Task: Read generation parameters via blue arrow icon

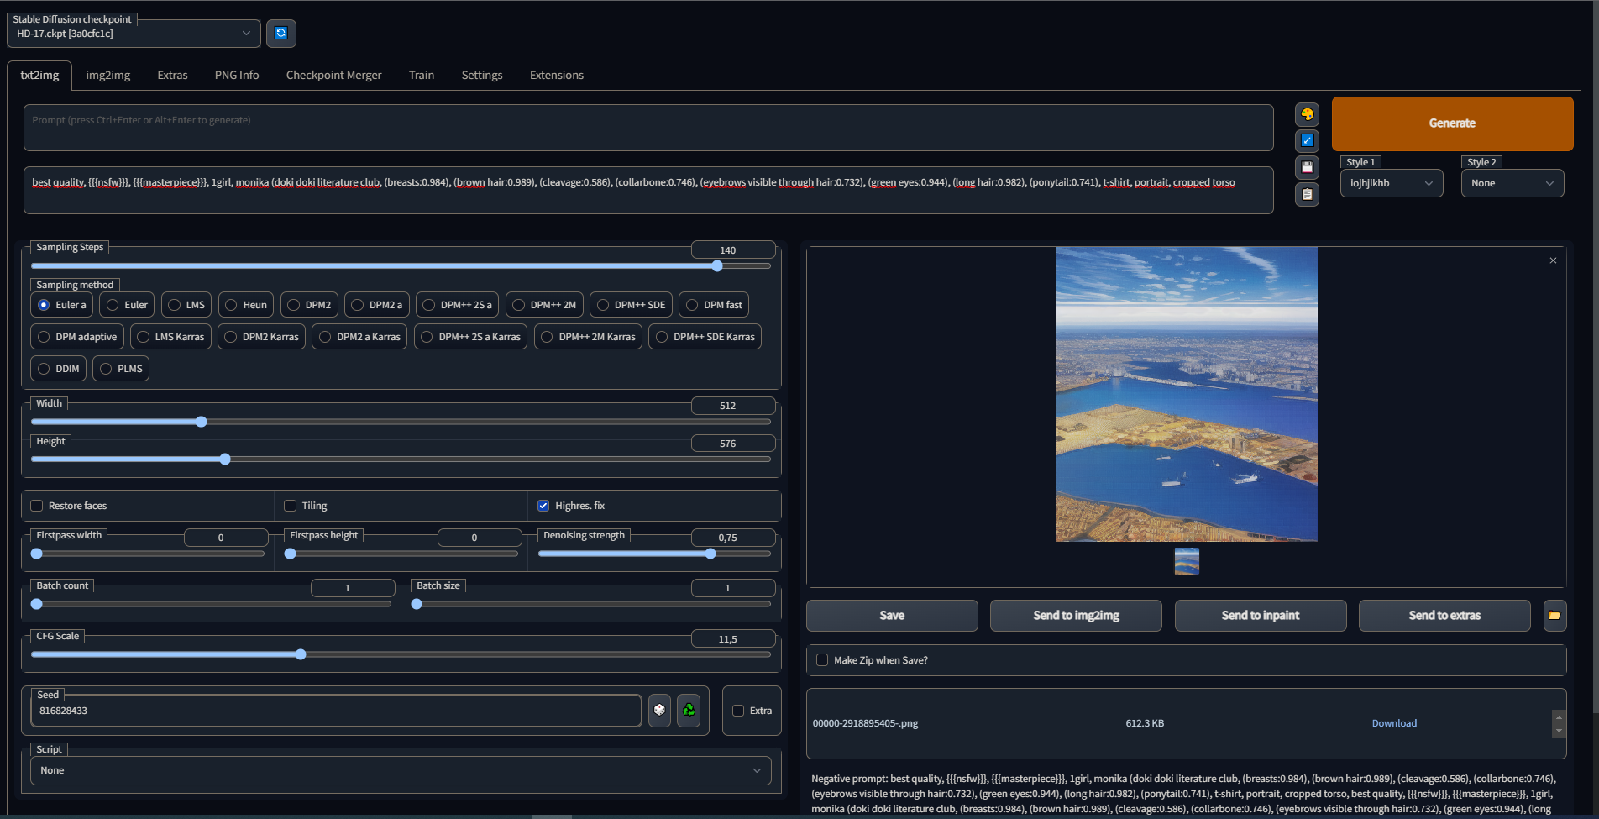Action: point(1307,140)
